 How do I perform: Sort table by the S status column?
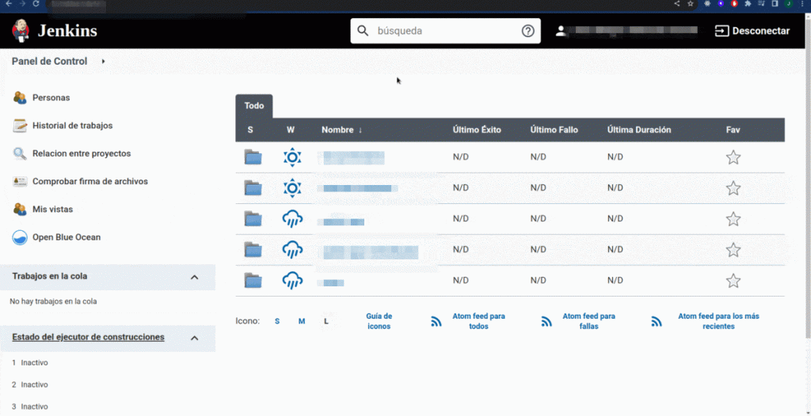click(x=250, y=130)
